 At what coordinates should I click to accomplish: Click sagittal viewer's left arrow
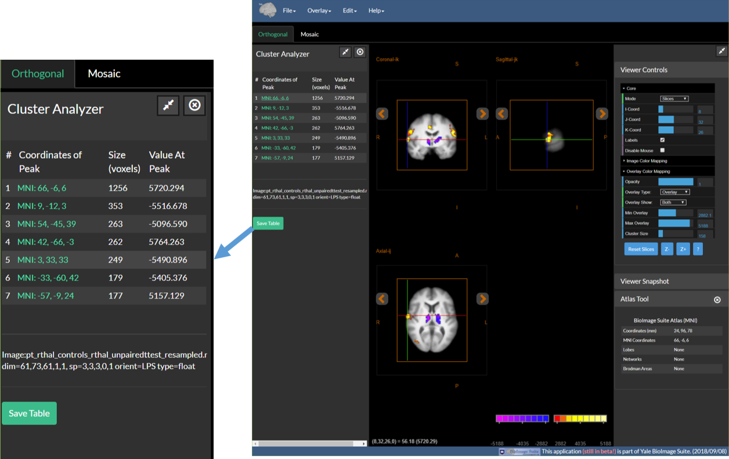501,114
